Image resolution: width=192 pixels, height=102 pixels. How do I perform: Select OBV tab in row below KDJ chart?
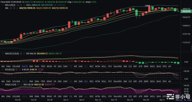coord(60,81)
